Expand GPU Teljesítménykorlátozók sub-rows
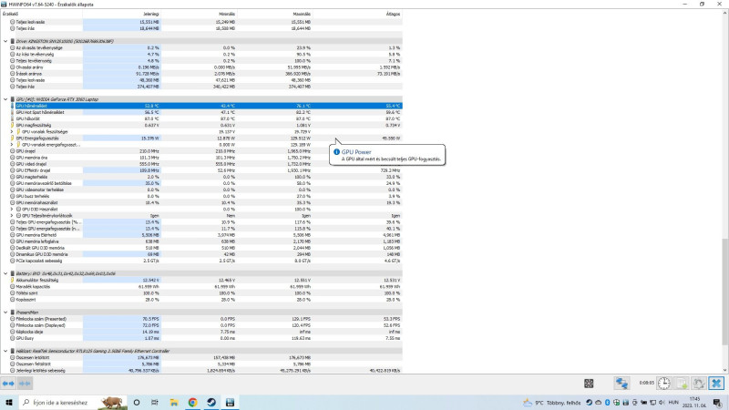The image size is (729, 410). coord(12,216)
